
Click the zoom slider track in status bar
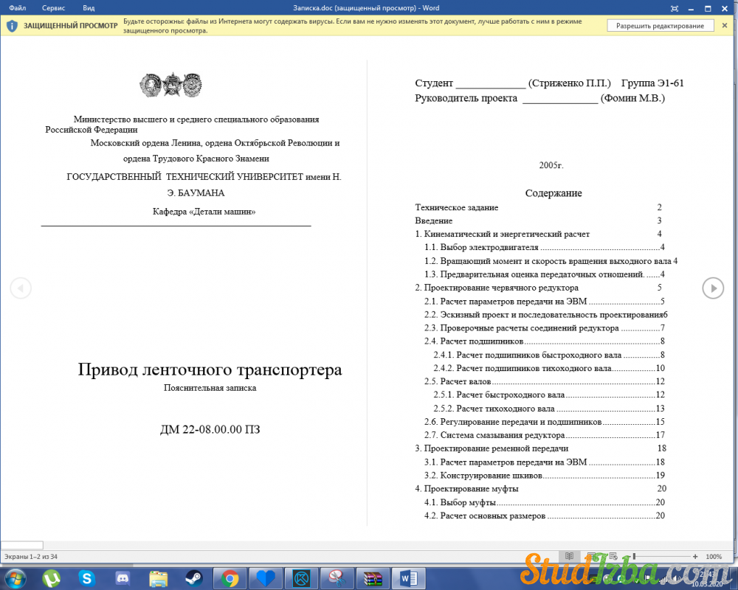click(664, 556)
